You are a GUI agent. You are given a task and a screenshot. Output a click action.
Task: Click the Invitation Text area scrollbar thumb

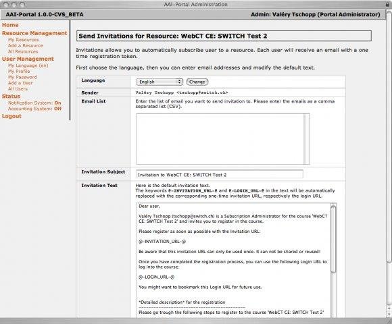click(333, 239)
